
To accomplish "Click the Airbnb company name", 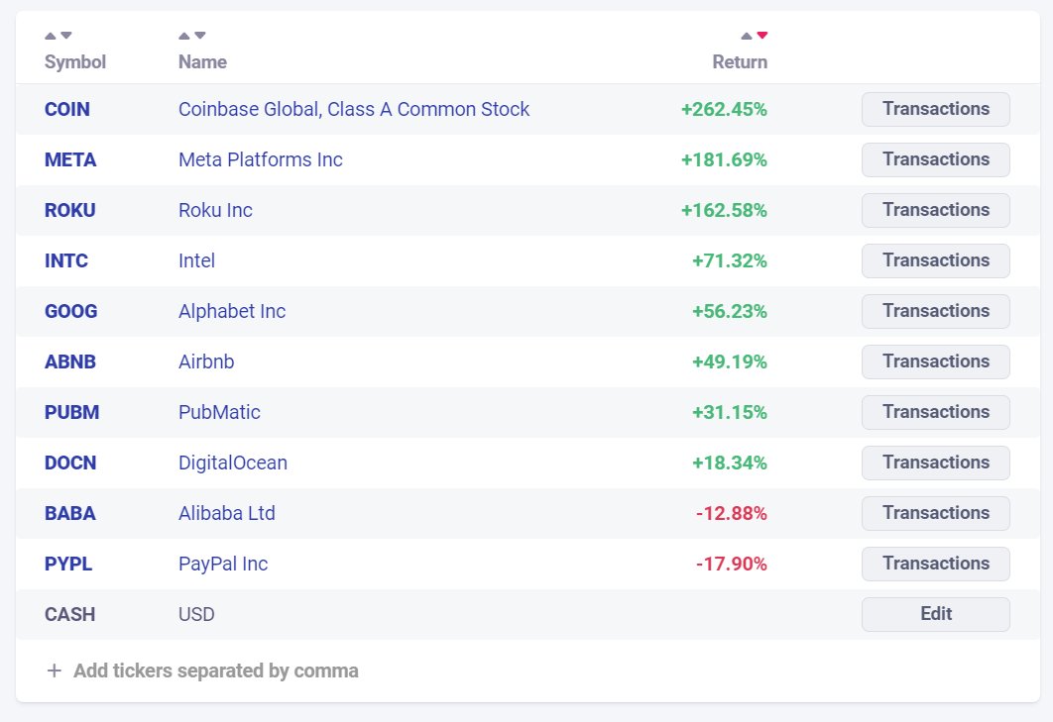I will tap(206, 361).
